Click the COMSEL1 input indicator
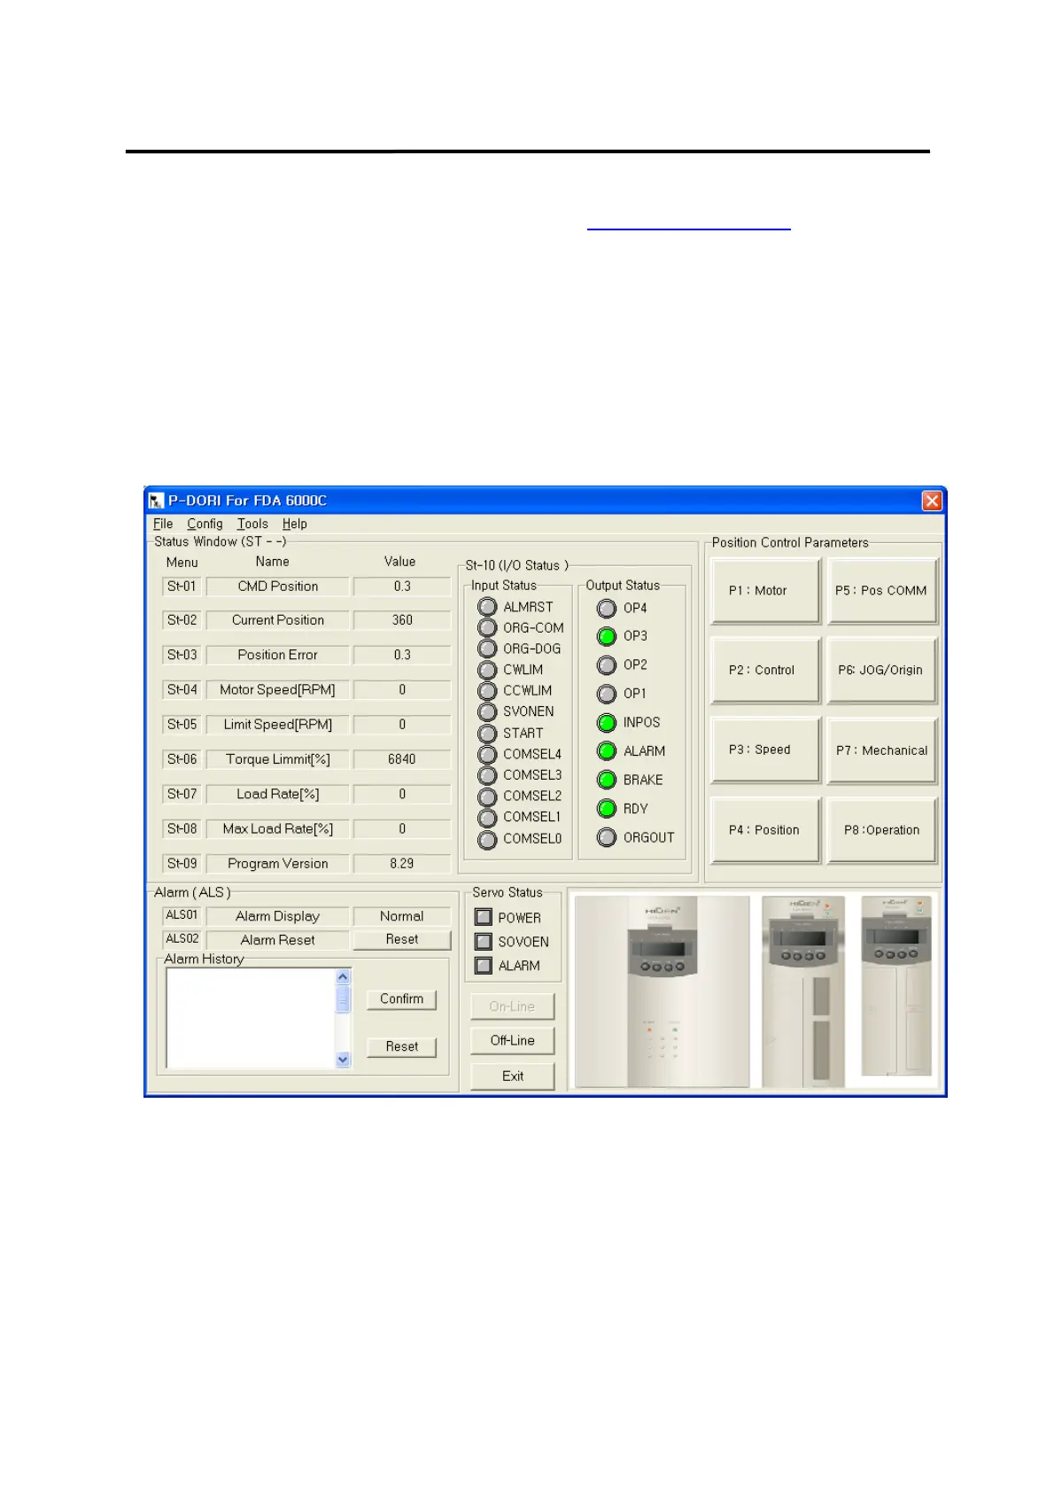 (487, 817)
